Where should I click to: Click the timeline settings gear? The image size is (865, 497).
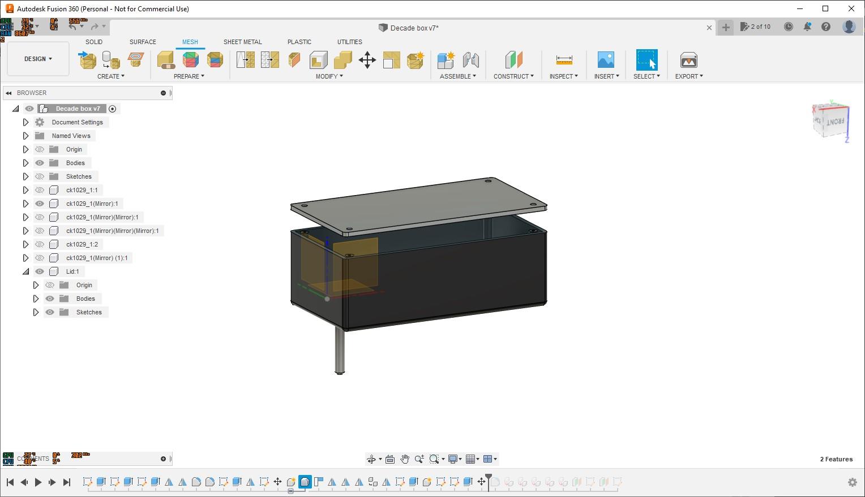[853, 482]
